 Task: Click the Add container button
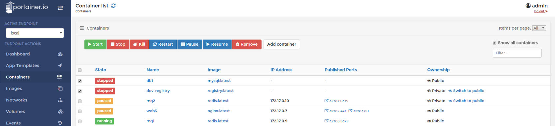point(282,44)
